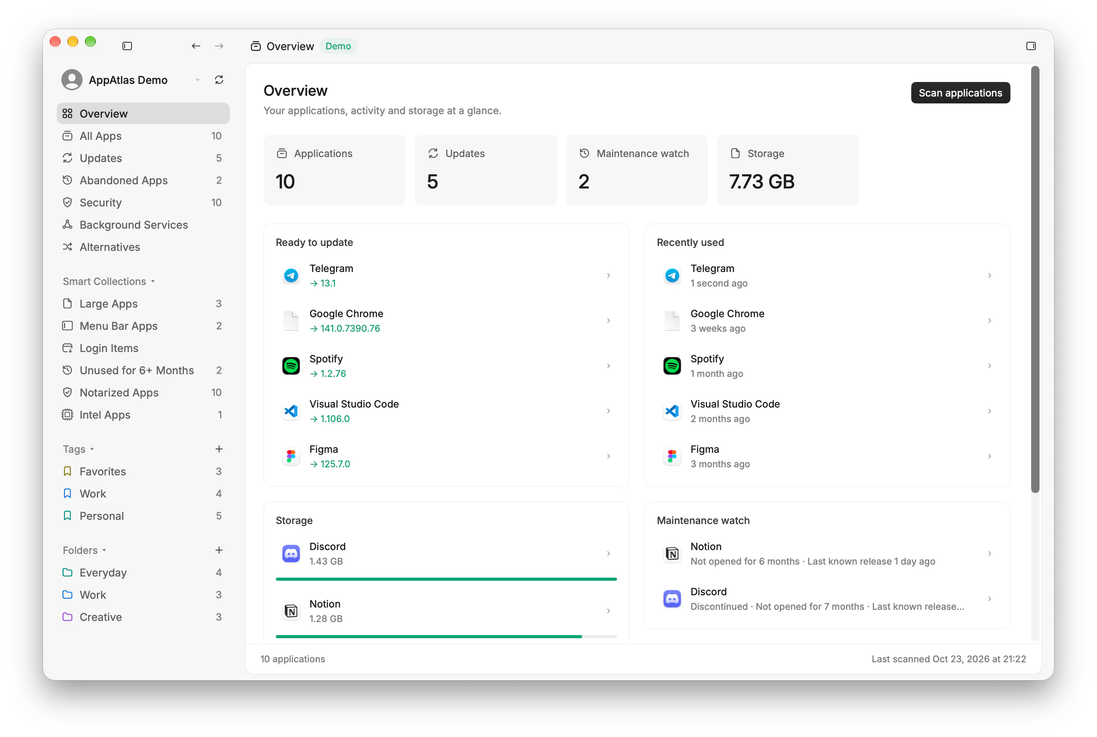Go back with the left arrow
Viewport: 1097px width, 737px height.
pyautogui.click(x=196, y=46)
